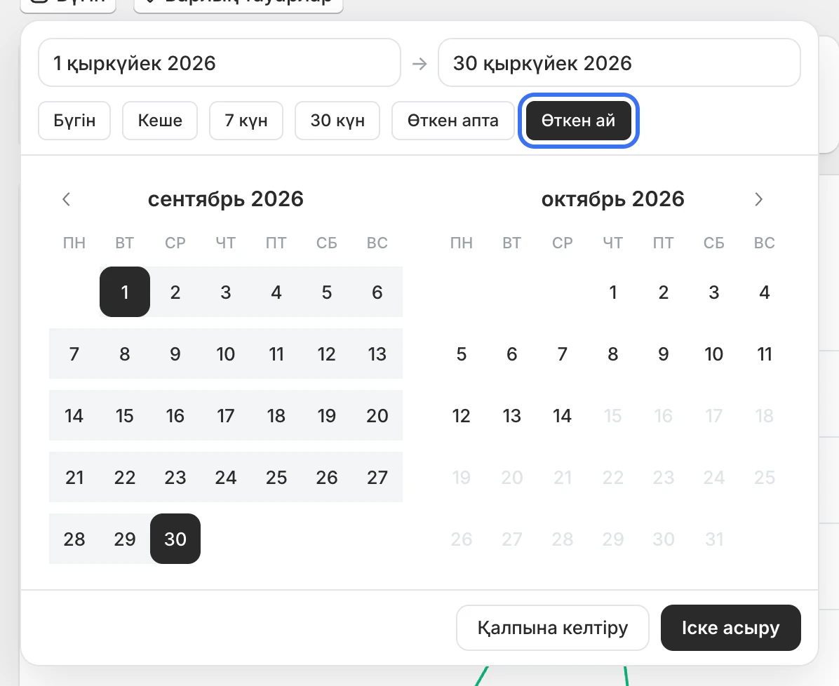This screenshot has width=839, height=686.
Task: Choose October 12 in the calendar
Action: (461, 416)
